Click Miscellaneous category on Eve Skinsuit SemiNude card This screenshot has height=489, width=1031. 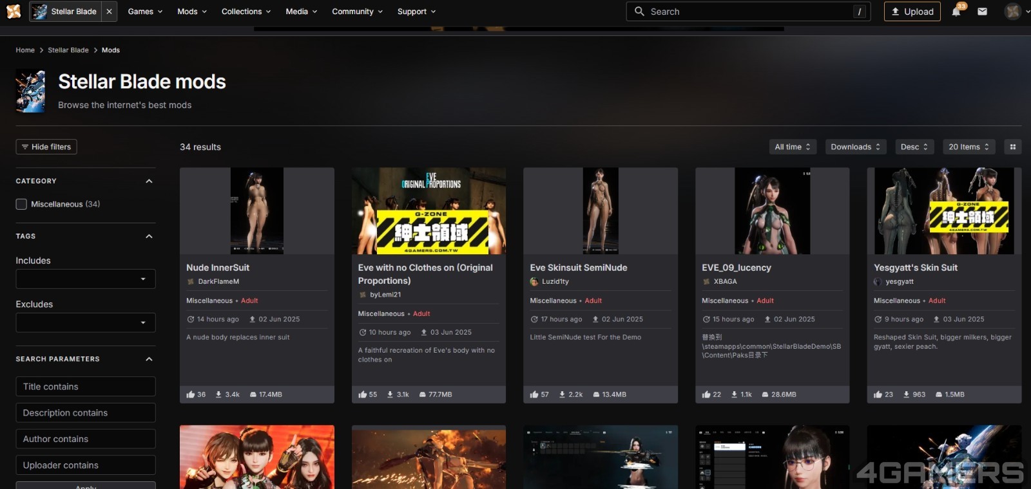click(x=553, y=300)
